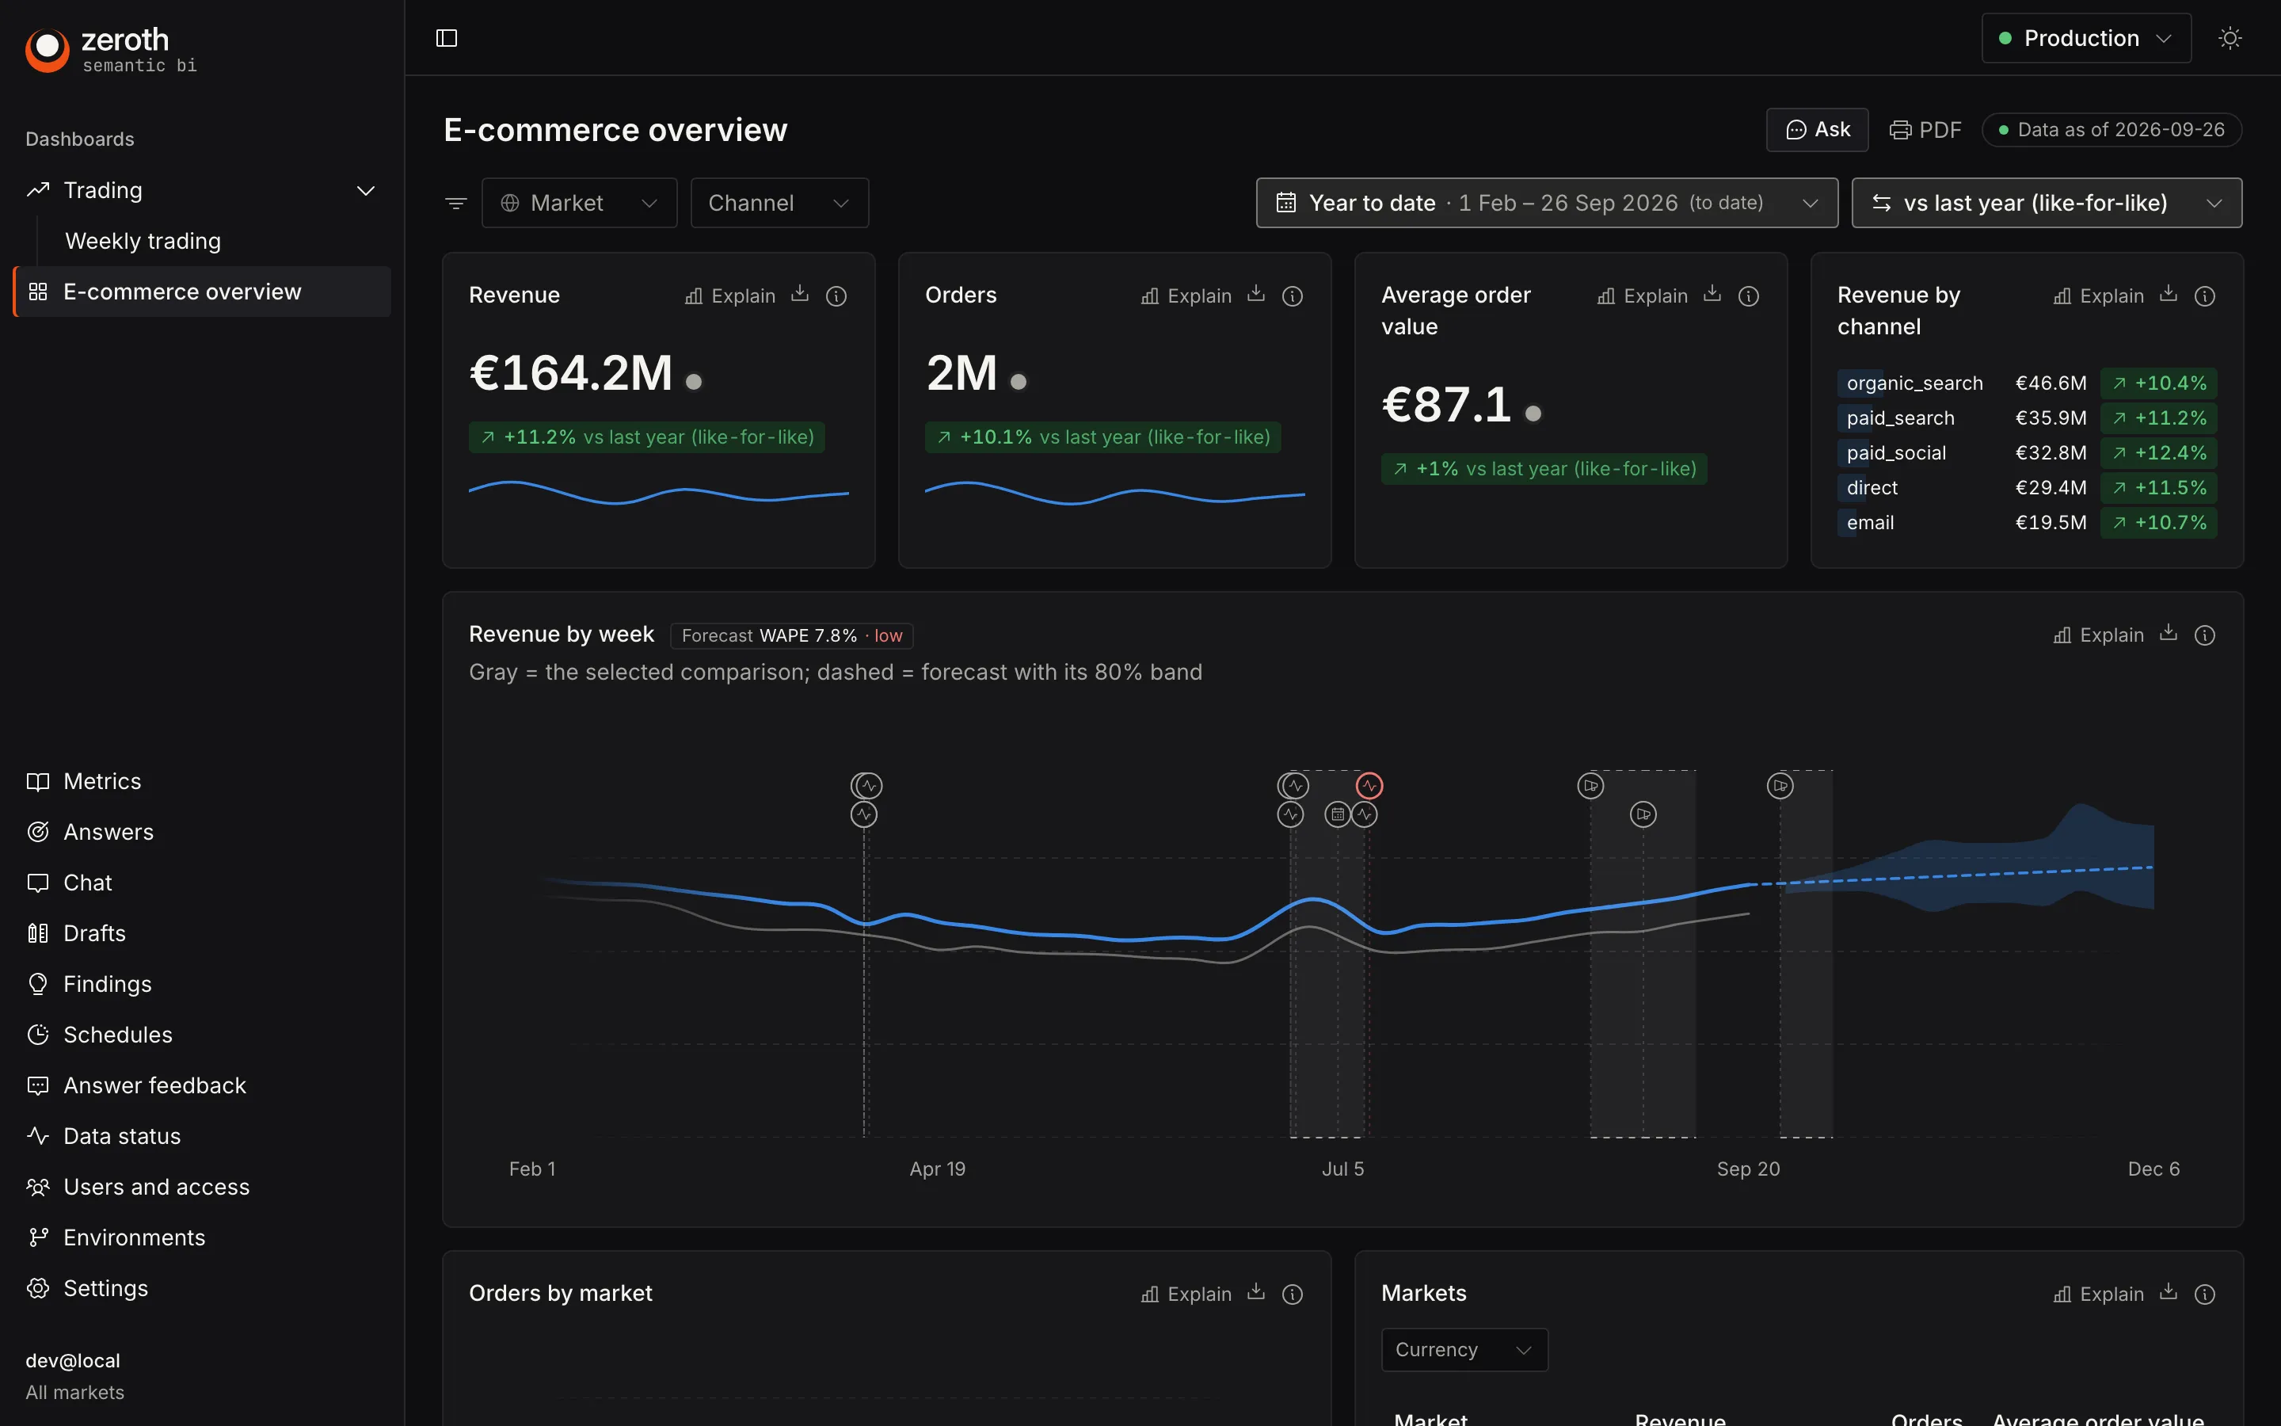The width and height of the screenshot is (2281, 1426).
Task: Select E-commerce overview in sidebar
Action: pyautogui.click(x=203, y=292)
